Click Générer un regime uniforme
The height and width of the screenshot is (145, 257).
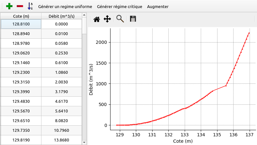(65, 6)
